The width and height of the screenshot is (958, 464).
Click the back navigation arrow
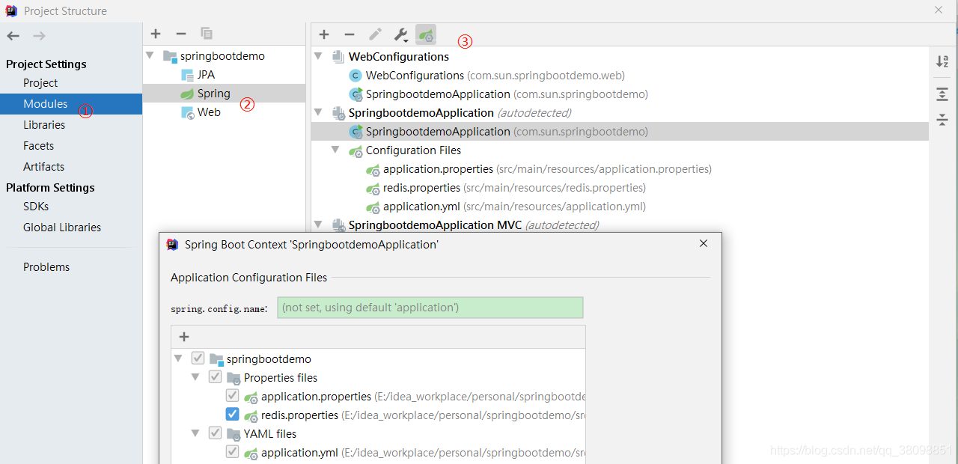coord(13,36)
